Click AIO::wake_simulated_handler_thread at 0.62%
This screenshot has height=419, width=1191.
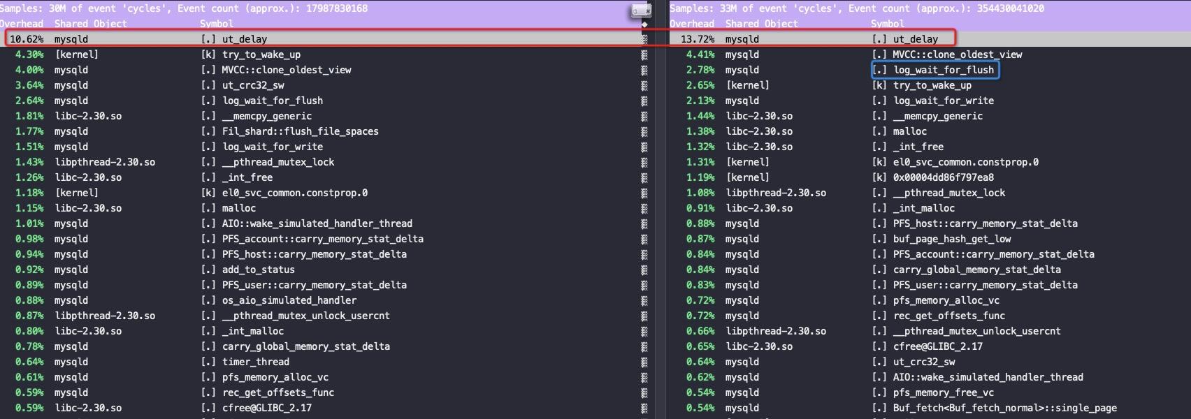[988, 377]
